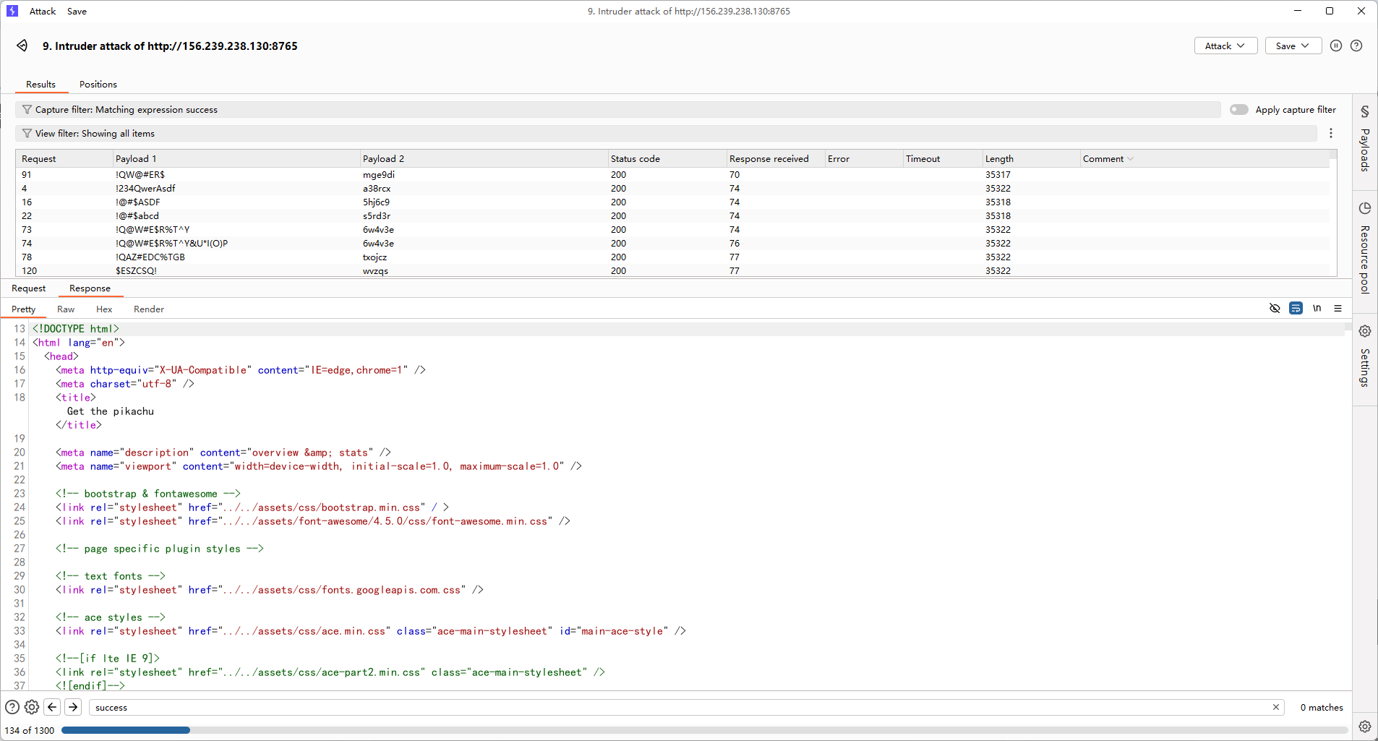Toggle hidden characters eye icon in response
The width and height of the screenshot is (1378, 741).
(x=1275, y=309)
